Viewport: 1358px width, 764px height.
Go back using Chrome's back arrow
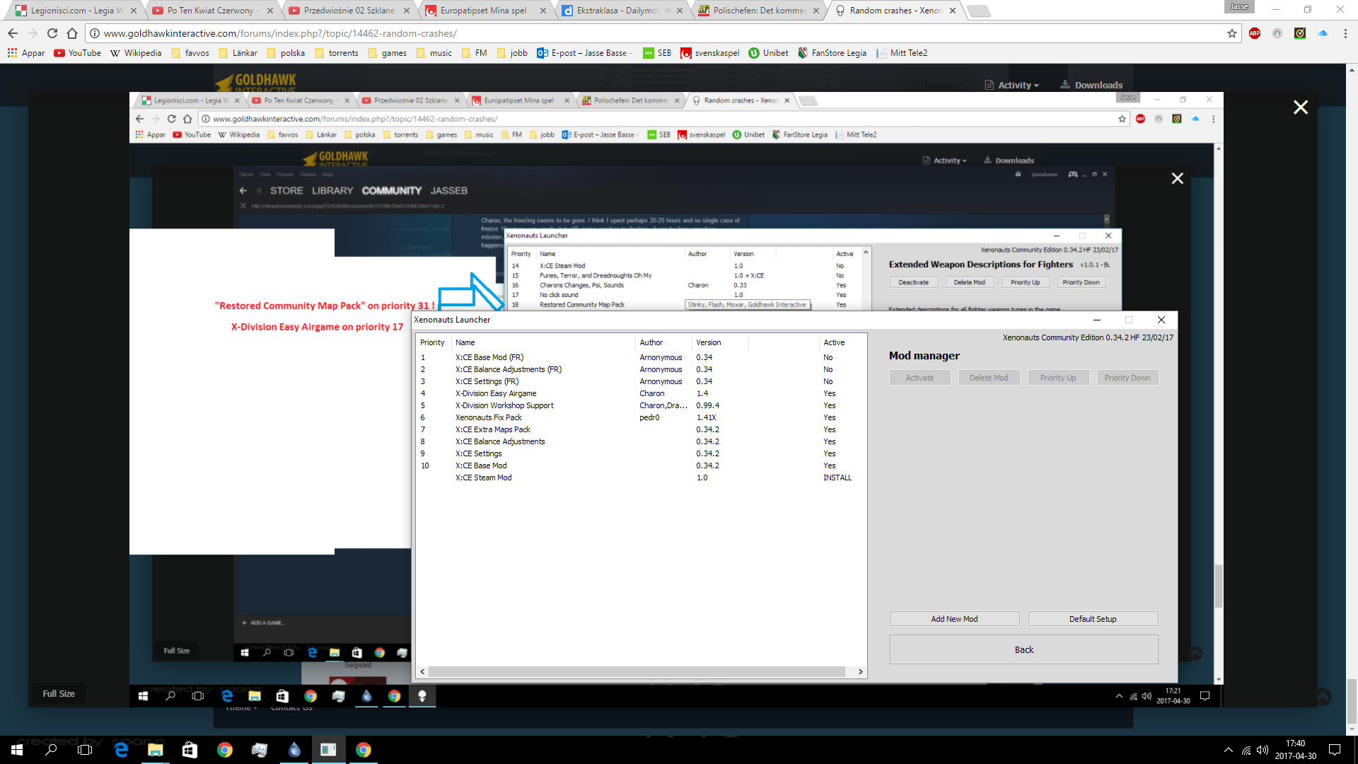pyautogui.click(x=13, y=33)
